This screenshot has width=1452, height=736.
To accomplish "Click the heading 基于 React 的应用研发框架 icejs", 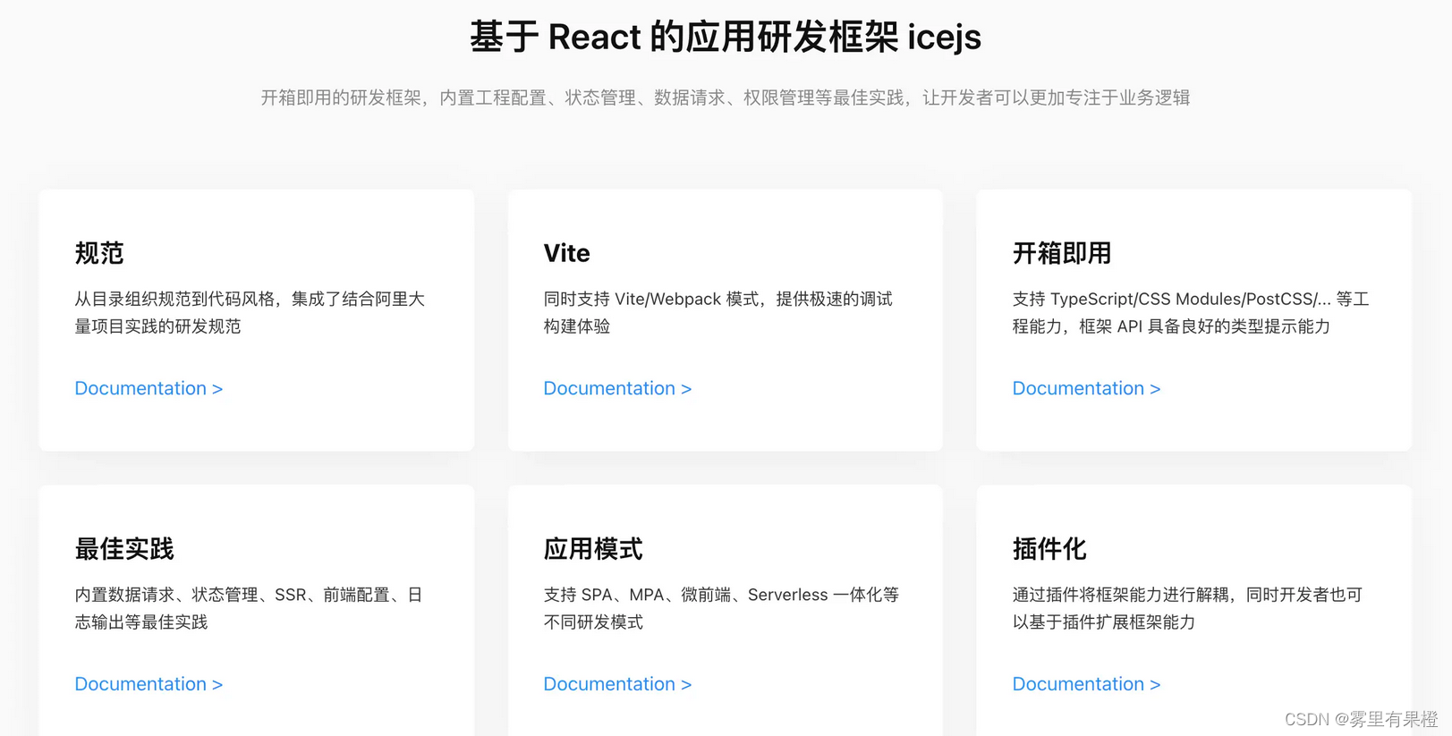I will click(726, 38).
